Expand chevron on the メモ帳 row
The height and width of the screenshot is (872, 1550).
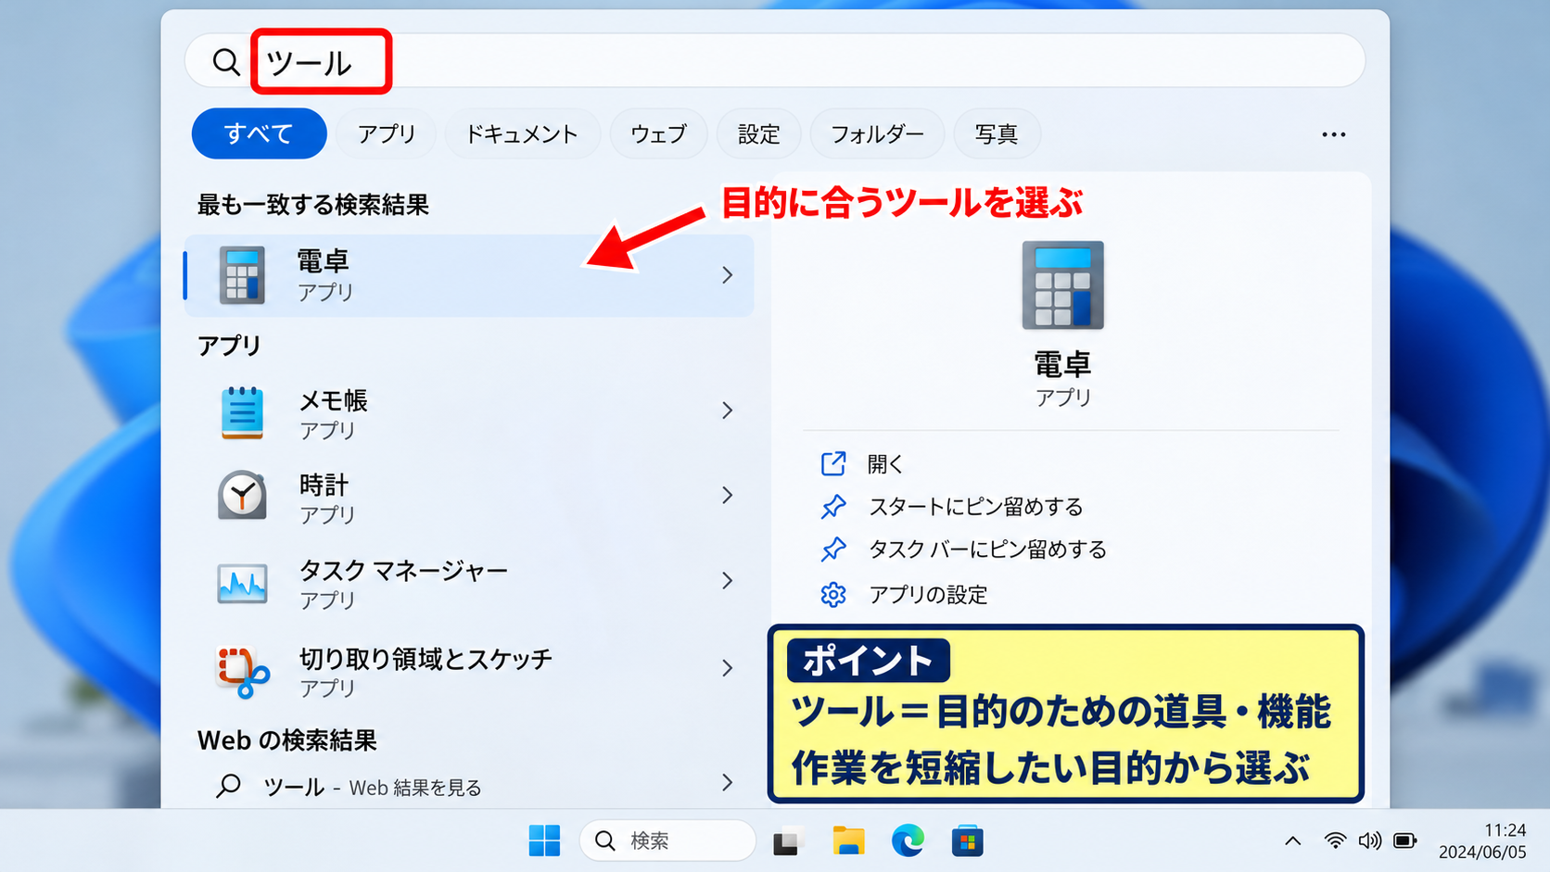click(728, 411)
